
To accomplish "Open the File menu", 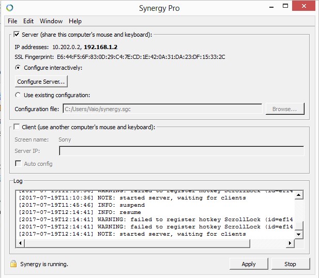I will (12, 21).
